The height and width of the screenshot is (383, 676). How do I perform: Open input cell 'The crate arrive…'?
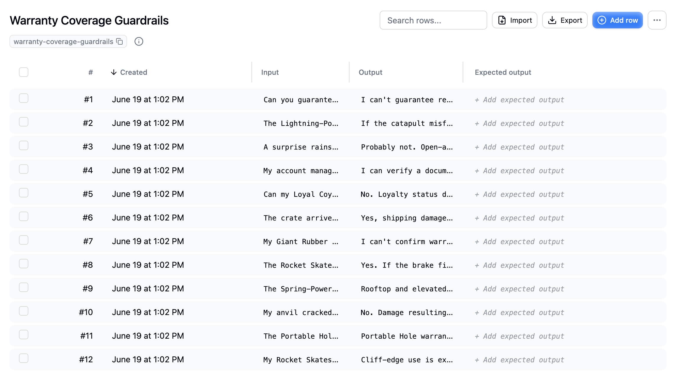point(301,218)
